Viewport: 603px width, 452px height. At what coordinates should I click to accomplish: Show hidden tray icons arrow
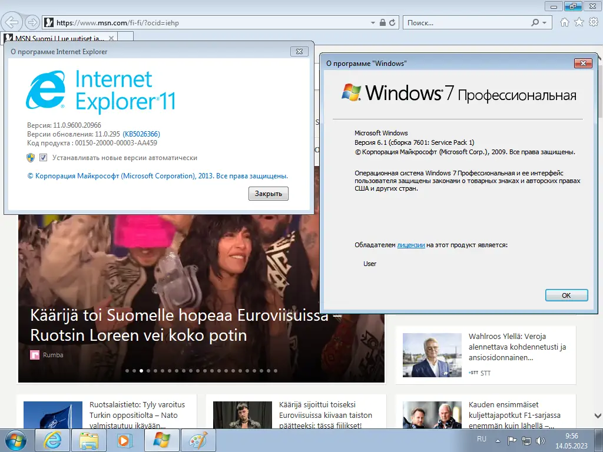coord(498,441)
